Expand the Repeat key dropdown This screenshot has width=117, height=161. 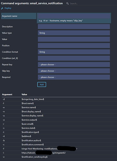click(x=74, y=64)
